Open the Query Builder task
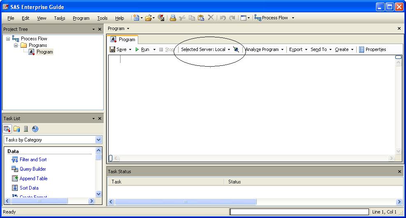This screenshot has height=218, width=406. pyautogui.click(x=32, y=169)
